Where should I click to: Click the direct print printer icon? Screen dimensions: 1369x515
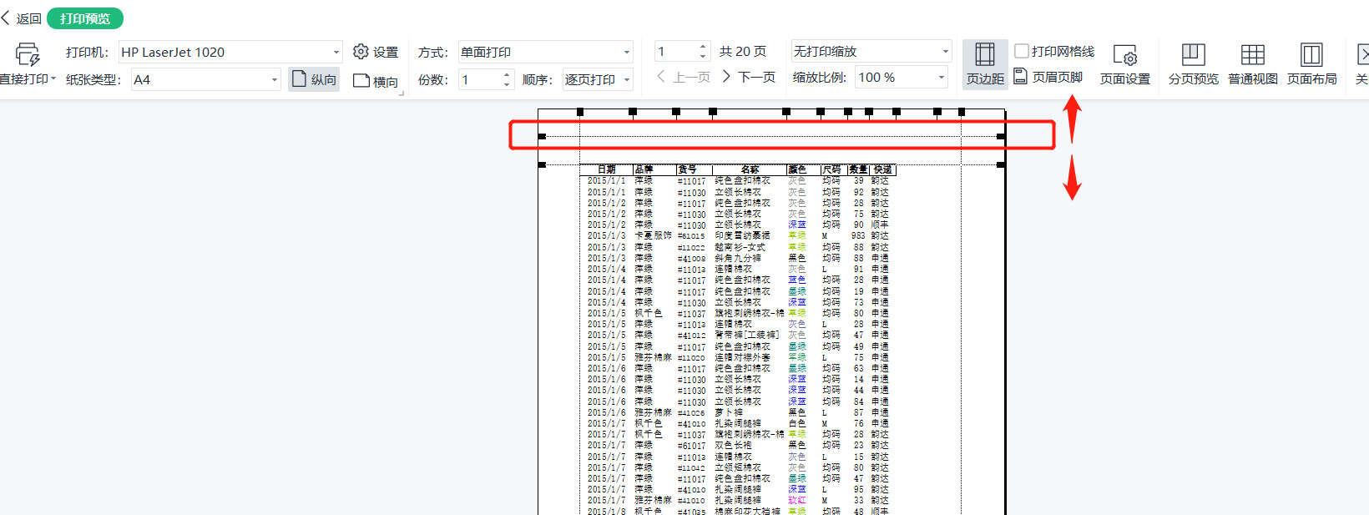[x=27, y=54]
